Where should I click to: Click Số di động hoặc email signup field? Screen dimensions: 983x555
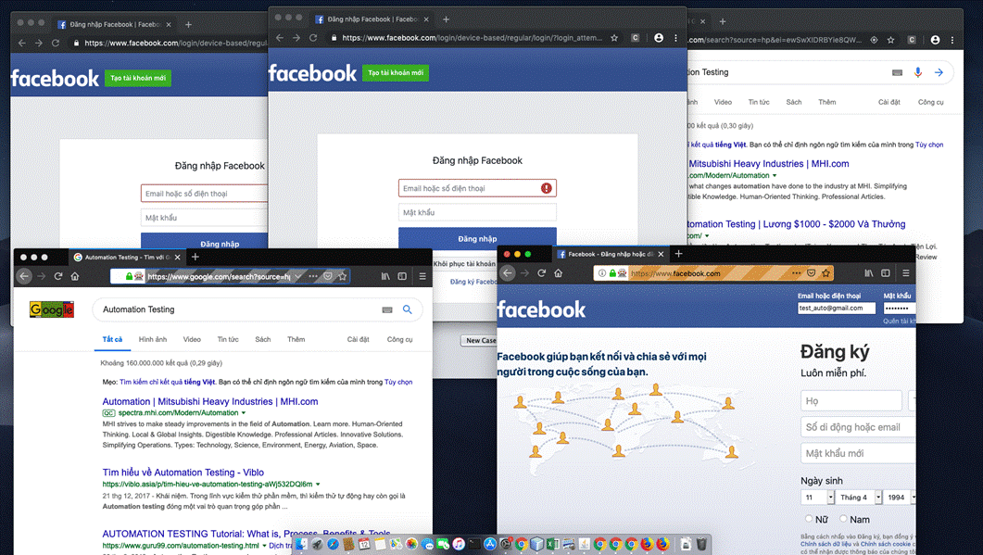coord(858,427)
